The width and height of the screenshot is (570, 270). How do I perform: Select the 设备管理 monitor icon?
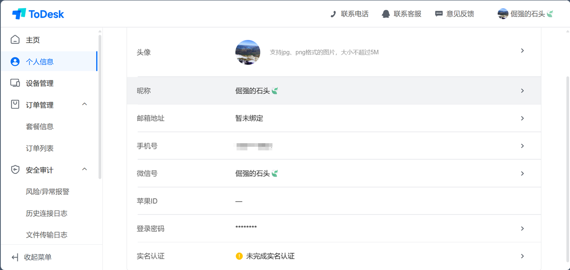pos(15,83)
